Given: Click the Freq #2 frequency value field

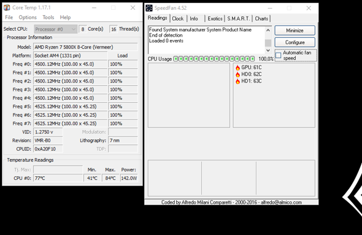Looking at the screenshot, I should [71, 81].
